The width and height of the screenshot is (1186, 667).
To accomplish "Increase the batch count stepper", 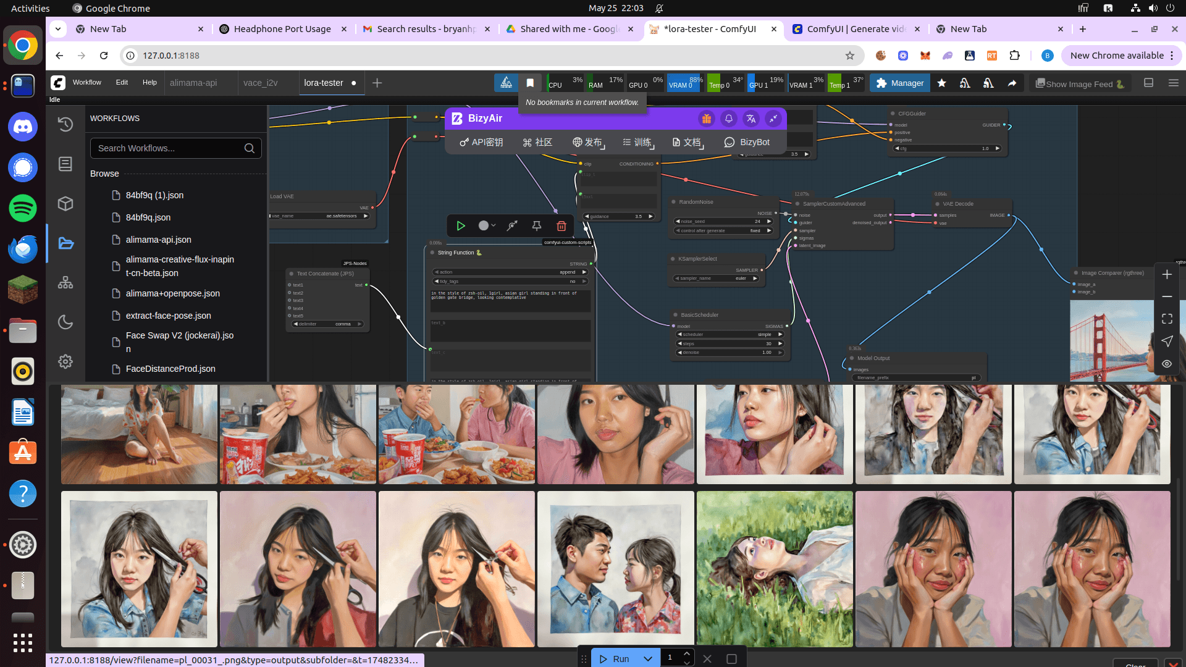I will pyautogui.click(x=687, y=654).
